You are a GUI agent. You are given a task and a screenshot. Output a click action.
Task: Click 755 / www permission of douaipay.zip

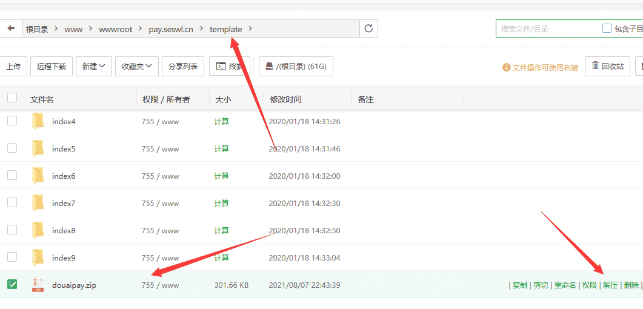(161, 285)
